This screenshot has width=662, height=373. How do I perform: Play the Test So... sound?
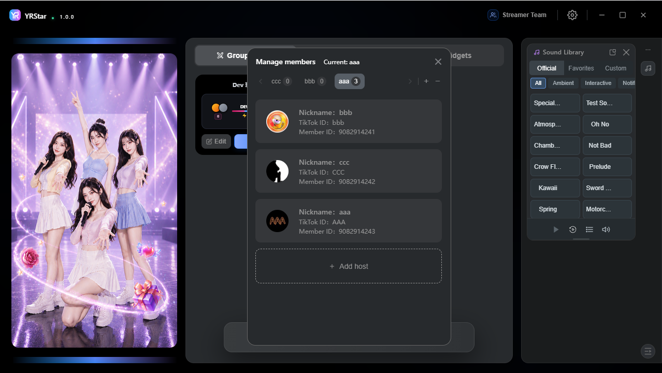point(607,103)
